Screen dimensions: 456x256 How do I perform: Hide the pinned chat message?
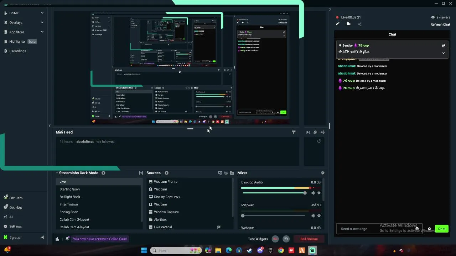pos(443,46)
